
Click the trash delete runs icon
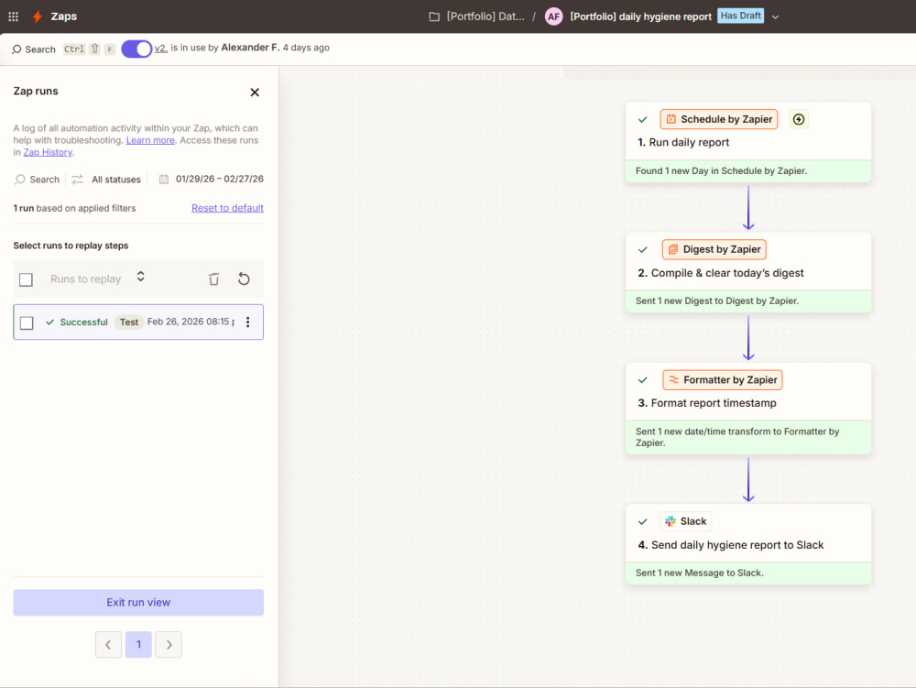point(213,279)
